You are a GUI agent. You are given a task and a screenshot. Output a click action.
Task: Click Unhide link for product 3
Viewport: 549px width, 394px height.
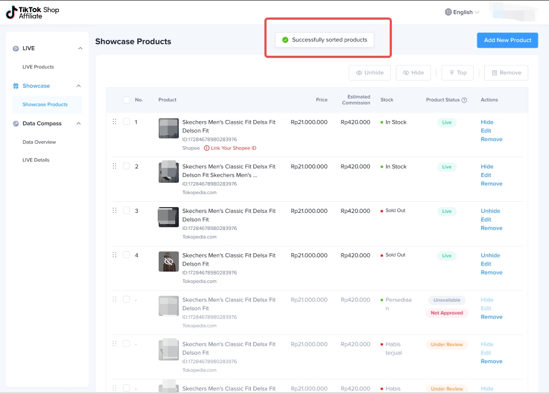click(490, 211)
